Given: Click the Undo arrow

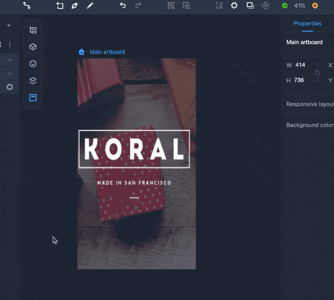Looking at the screenshot, I should tap(123, 5).
